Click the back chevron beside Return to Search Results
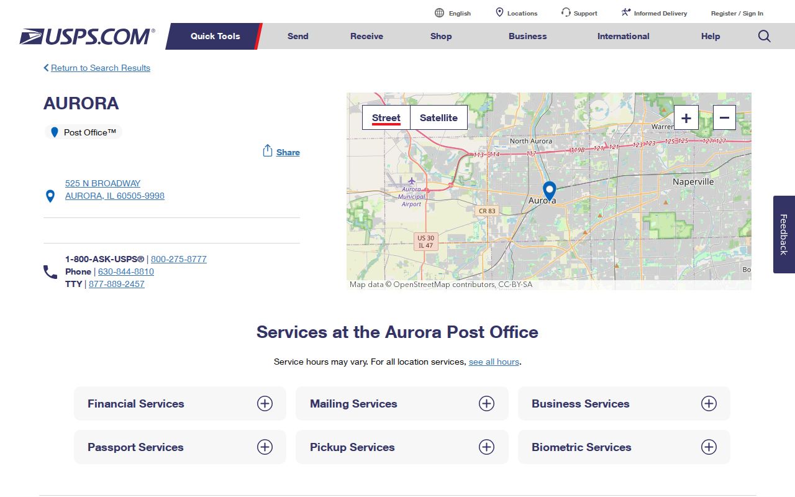The width and height of the screenshot is (795, 497). tap(46, 68)
